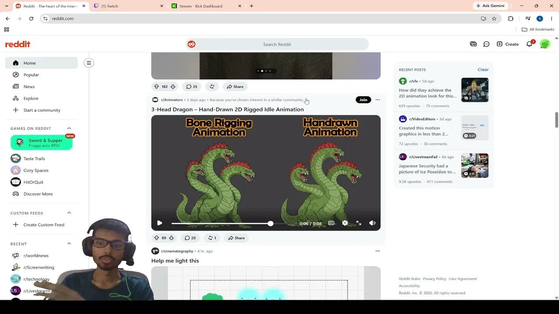This screenshot has height=314, width=559.
Task: Enter fullscreen on the dragon video
Action: [359, 223]
